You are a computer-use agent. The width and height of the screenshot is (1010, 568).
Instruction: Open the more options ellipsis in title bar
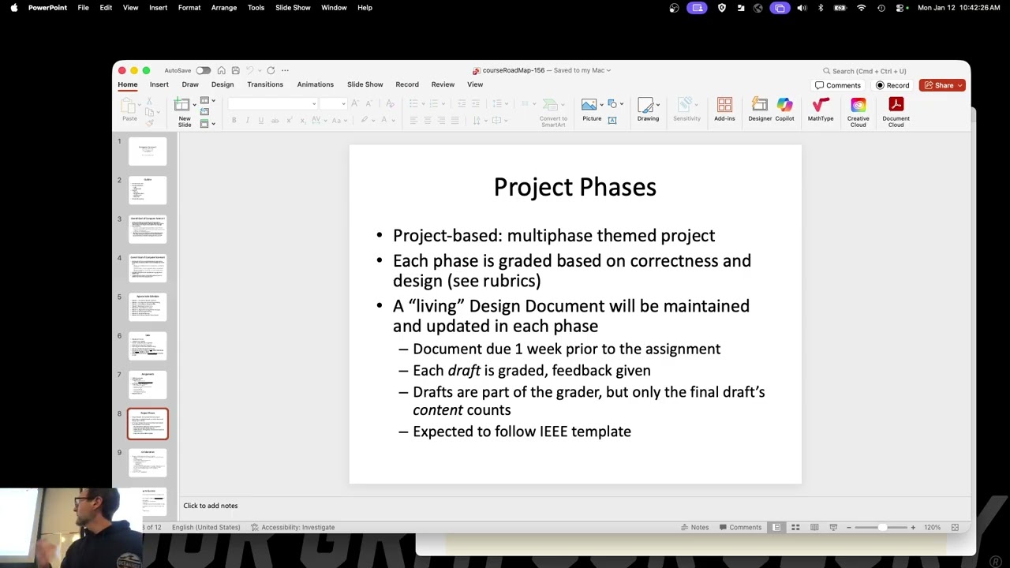pos(285,70)
